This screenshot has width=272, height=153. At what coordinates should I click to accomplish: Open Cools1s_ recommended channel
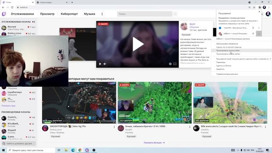(18, 118)
